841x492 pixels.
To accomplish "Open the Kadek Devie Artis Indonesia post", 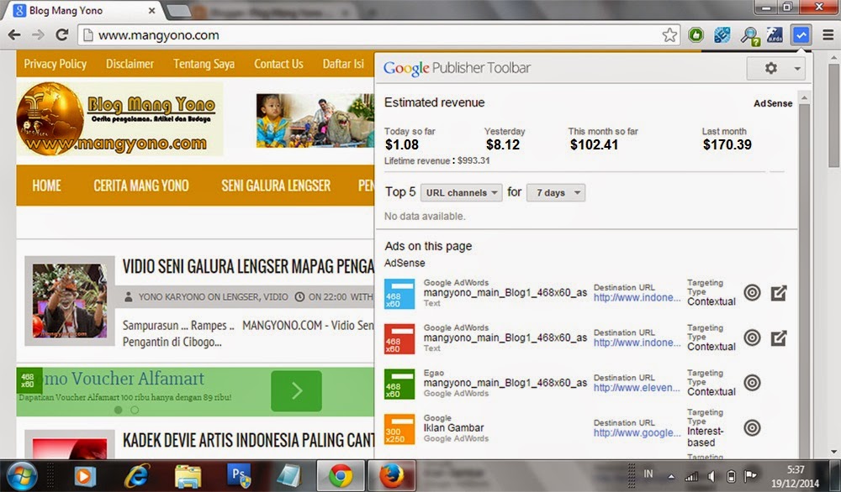I will (248, 440).
